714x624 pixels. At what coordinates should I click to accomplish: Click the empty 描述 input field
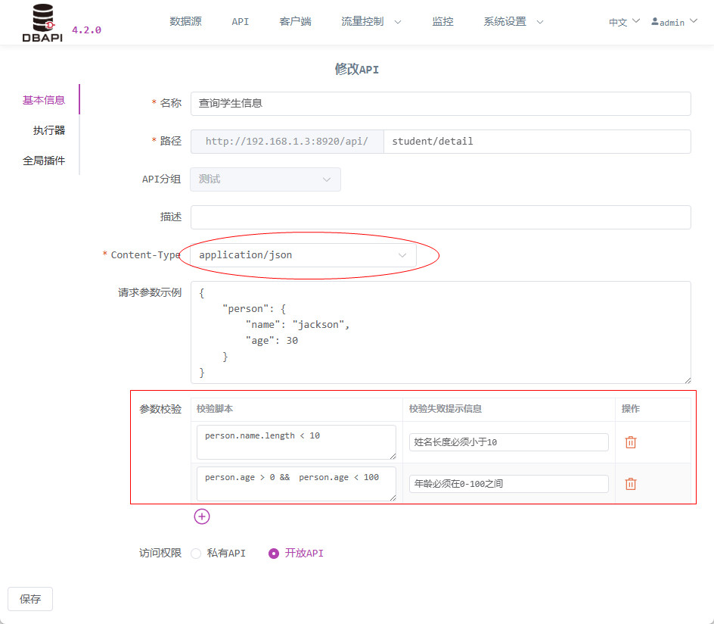pos(441,217)
